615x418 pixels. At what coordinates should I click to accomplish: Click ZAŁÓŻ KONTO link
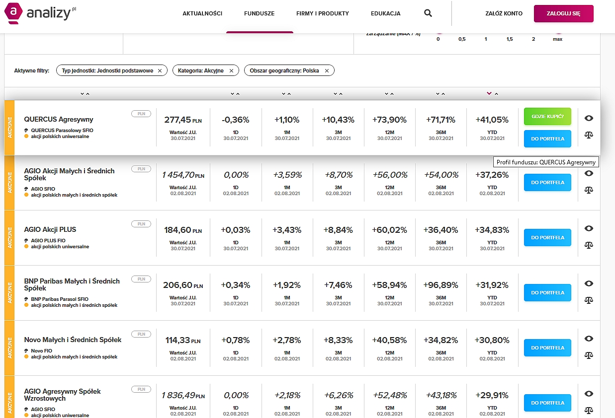point(504,13)
